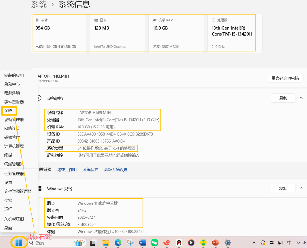Open the 存储 954 GB card
Screen dimensions: 307x248
[59, 34]
